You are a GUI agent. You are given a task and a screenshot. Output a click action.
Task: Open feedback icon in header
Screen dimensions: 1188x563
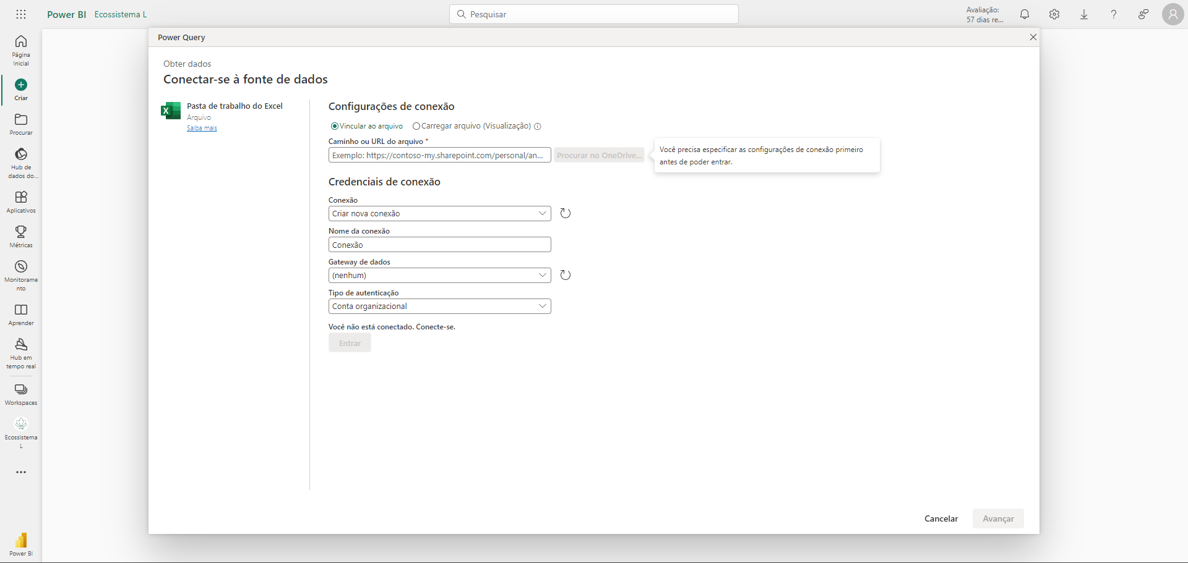[1143, 14]
